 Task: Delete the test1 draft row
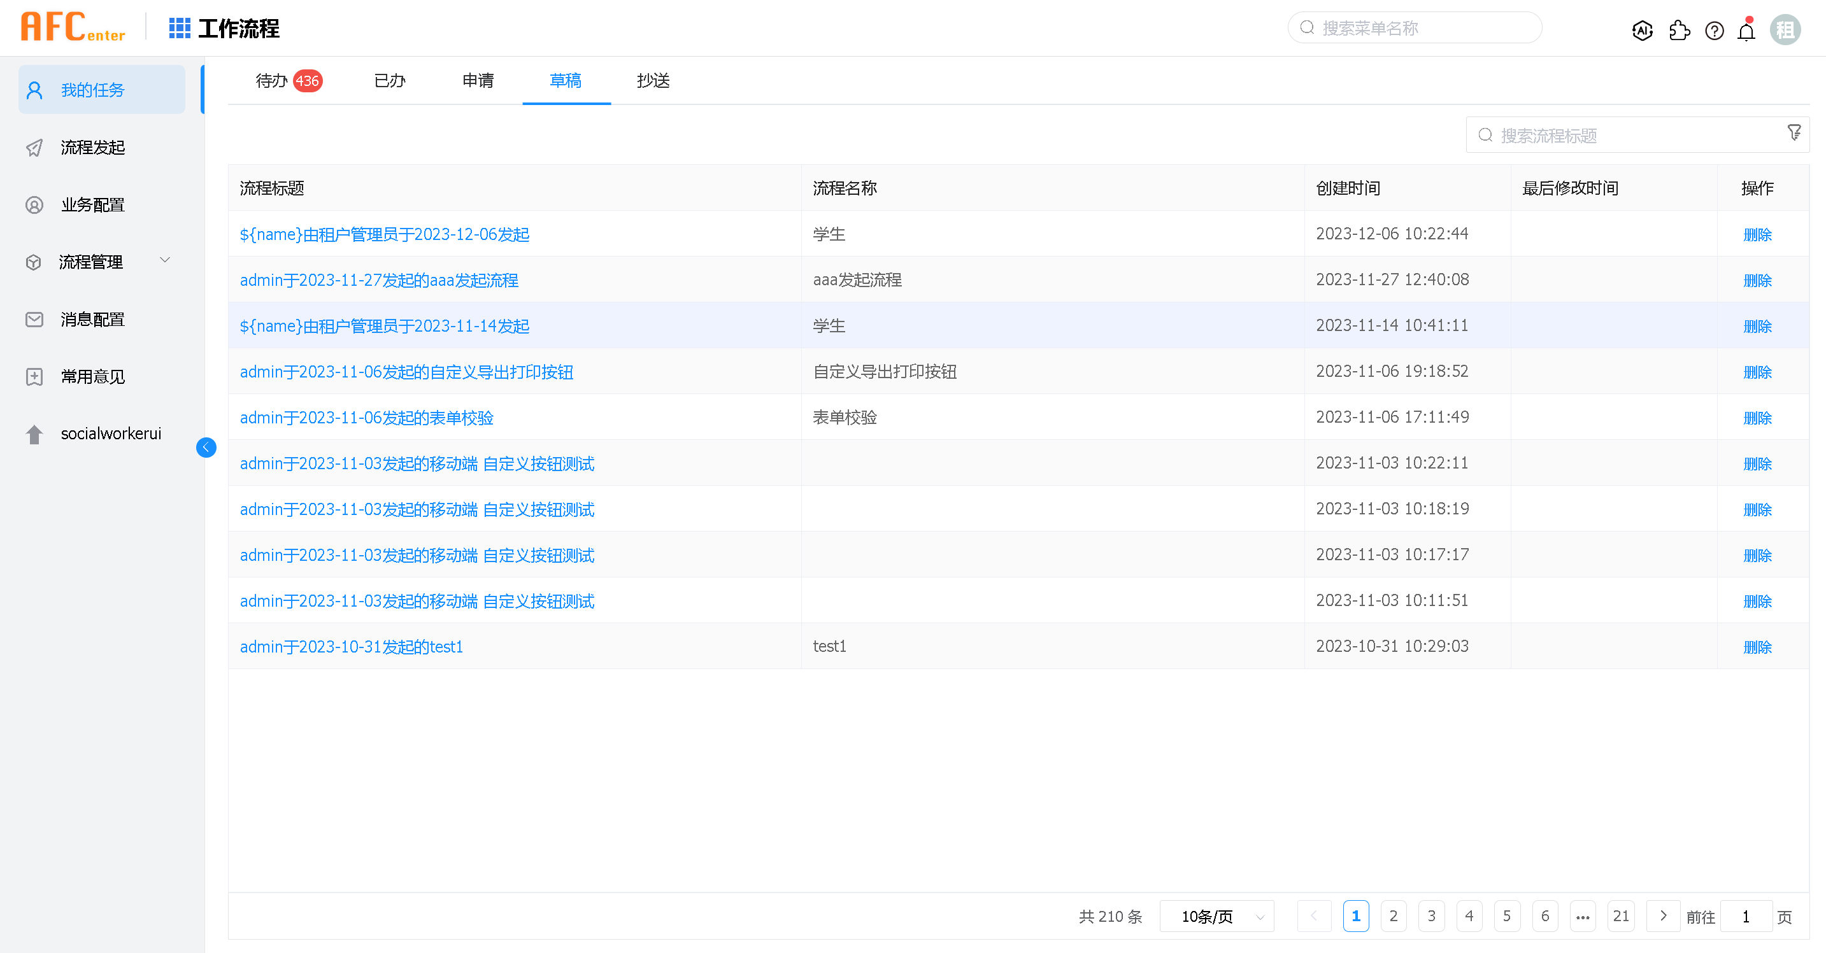tap(1757, 647)
